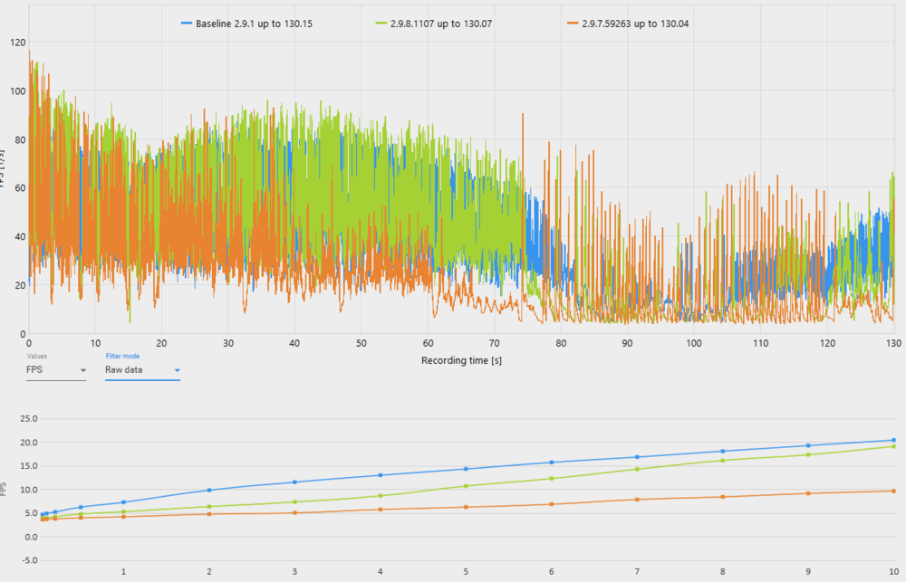Open the Values FPS dropdown
Image resolution: width=906 pixels, height=582 pixels.
[x=56, y=370]
